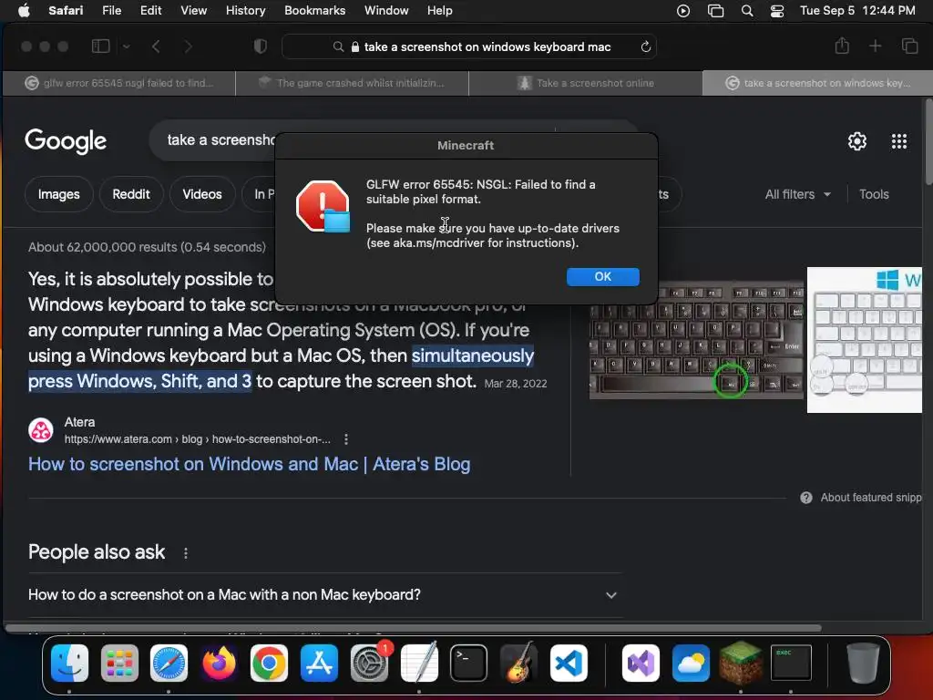
Task: Open the Safari menu in menu bar
Action: click(66, 10)
